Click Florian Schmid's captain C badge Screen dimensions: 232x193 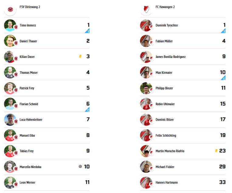(87, 109)
